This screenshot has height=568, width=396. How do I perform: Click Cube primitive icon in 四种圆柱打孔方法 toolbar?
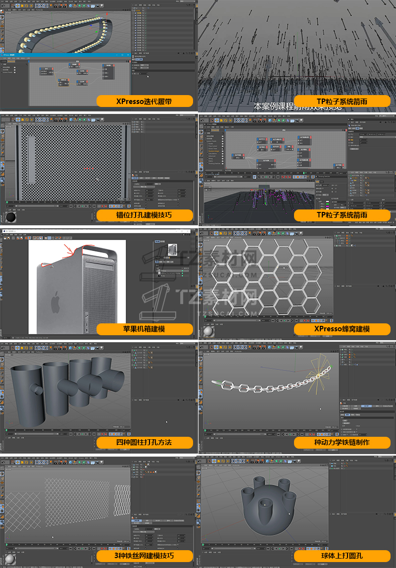point(71,348)
